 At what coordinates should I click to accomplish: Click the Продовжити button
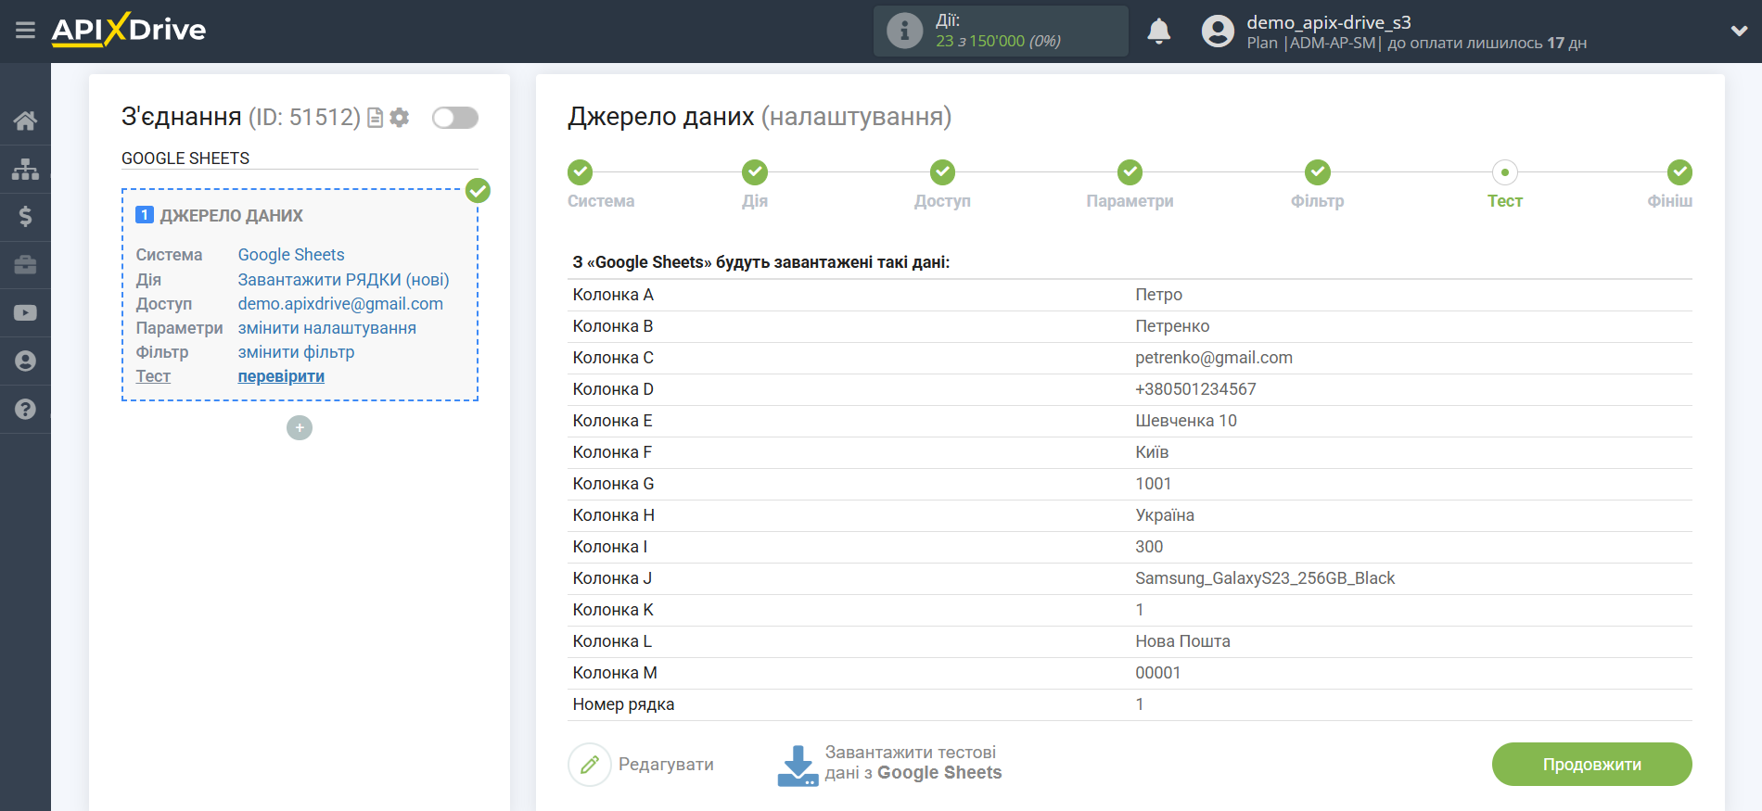pos(1591,765)
